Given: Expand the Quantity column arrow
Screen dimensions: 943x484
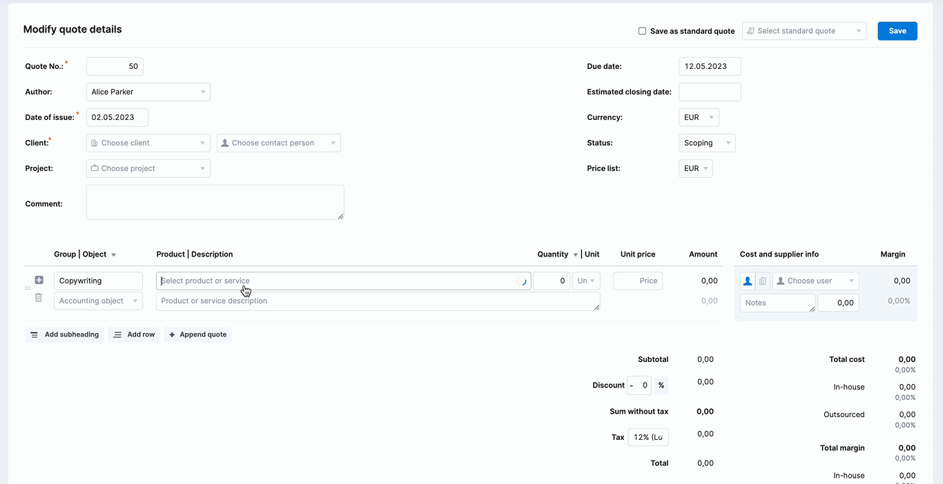Looking at the screenshot, I should point(575,255).
